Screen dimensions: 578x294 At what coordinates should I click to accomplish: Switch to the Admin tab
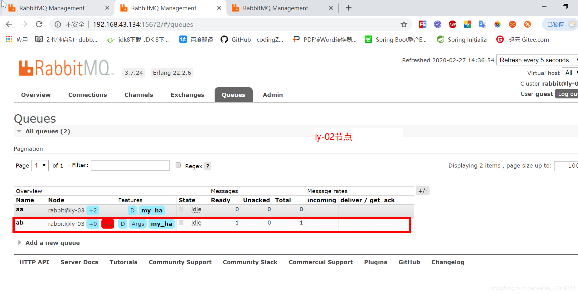click(x=273, y=95)
